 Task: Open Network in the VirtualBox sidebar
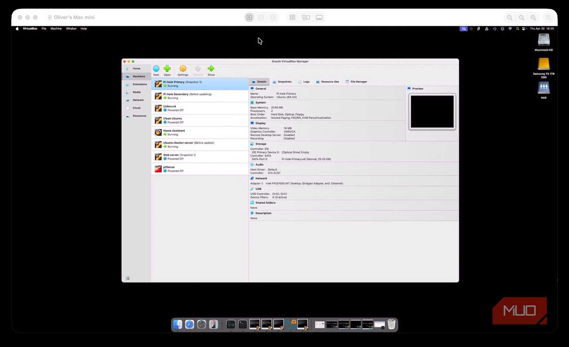tap(136, 100)
